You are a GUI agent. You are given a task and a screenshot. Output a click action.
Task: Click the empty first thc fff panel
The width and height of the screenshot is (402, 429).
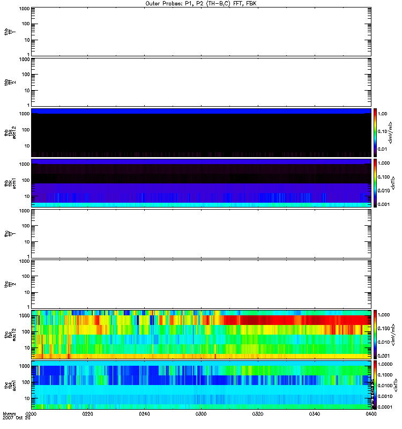click(x=201, y=233)
